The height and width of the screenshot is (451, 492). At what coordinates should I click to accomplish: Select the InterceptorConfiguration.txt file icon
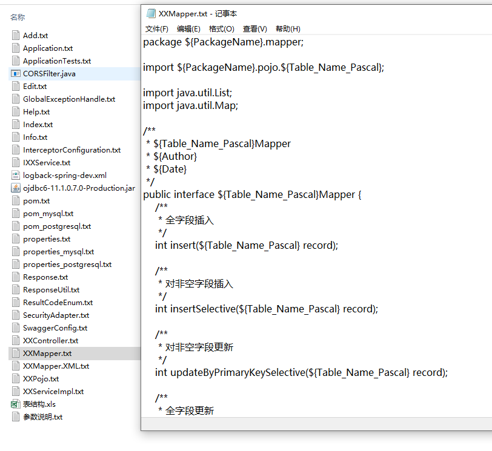click(16, 150)
